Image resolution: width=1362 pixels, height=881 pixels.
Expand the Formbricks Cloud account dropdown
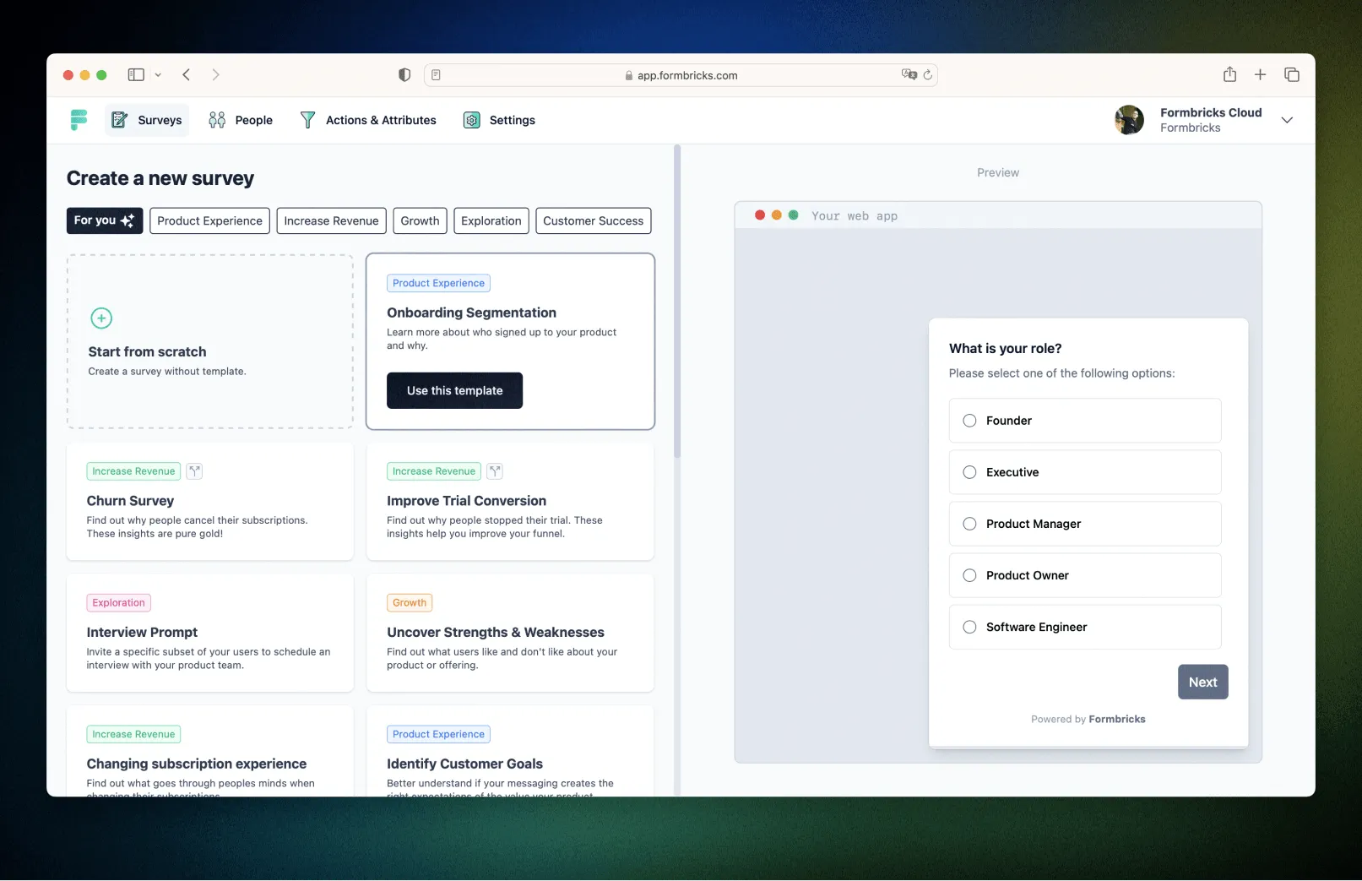[1287, 120]
